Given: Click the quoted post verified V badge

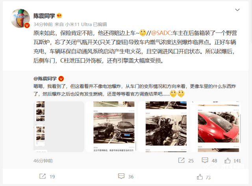Looking at the screenshot, I should [x=61, y=79].
